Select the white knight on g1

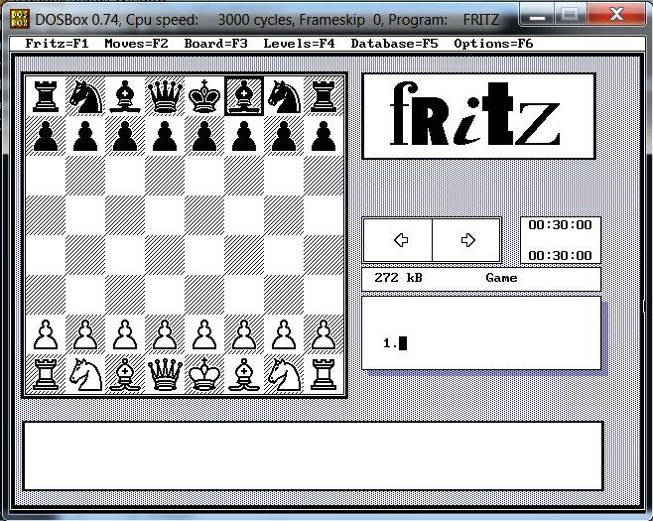[x=284, y=374]
